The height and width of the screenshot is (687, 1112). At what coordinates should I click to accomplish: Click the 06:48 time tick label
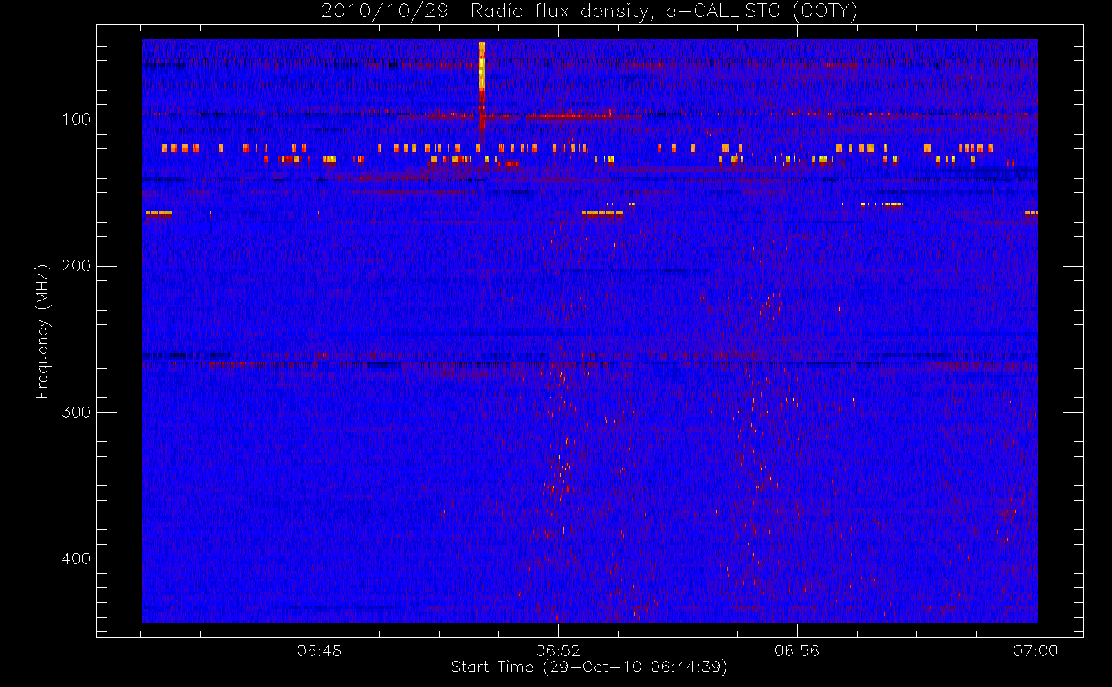pyautogui.click(x=319, y=651)
